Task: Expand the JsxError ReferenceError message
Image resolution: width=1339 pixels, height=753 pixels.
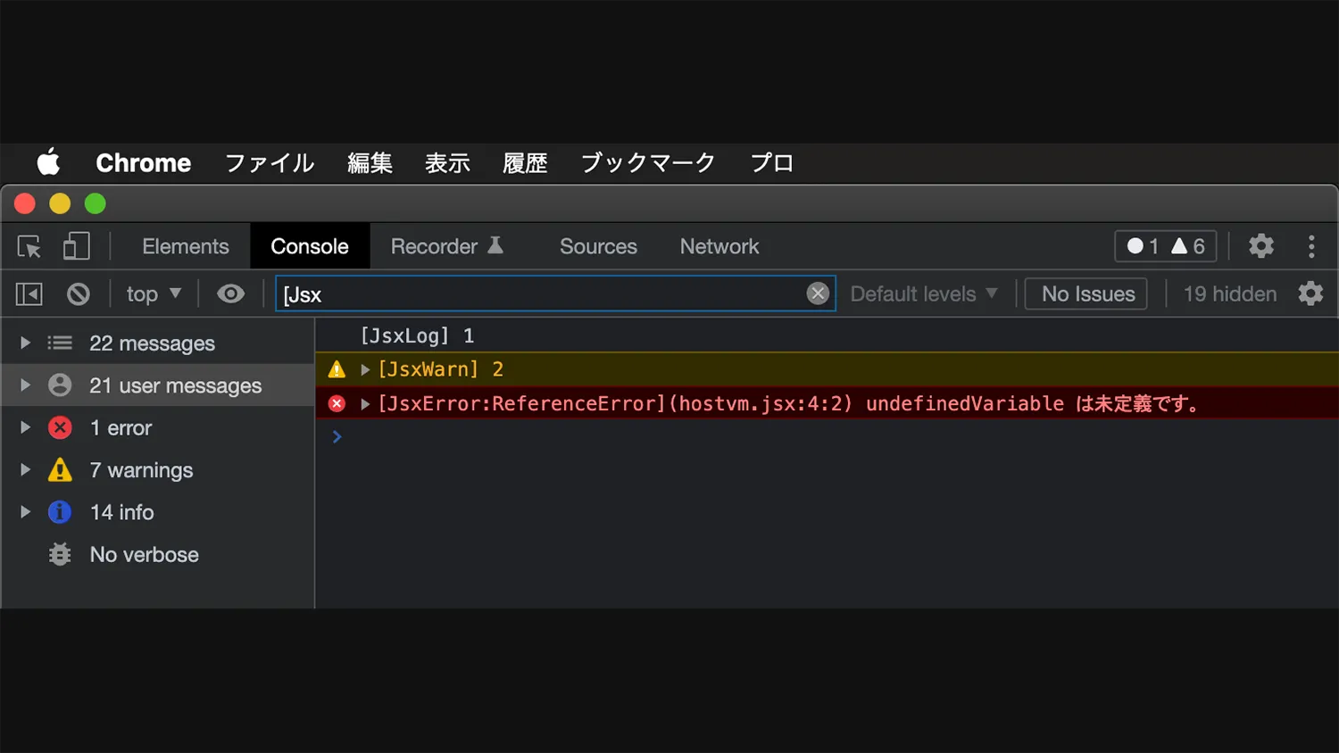Action: [x=365, y=404]
